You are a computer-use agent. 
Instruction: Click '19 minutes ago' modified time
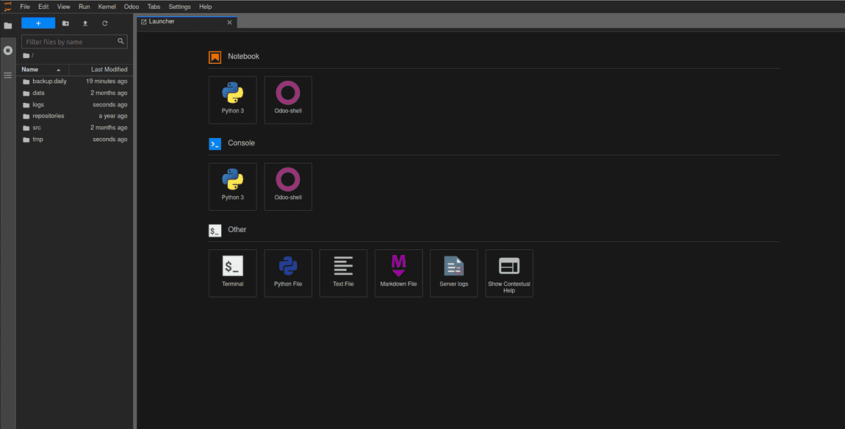click(x=107, y=82)
